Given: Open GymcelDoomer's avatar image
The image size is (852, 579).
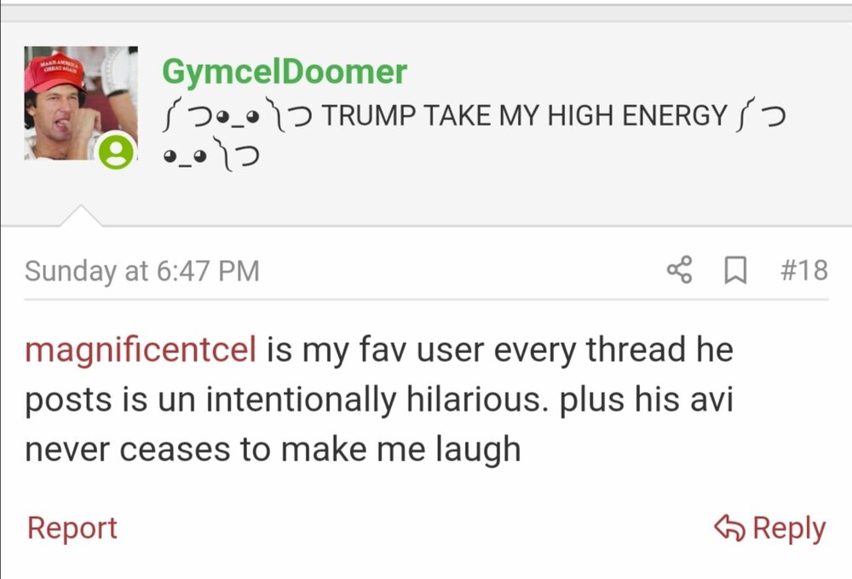Looking at the screenshot, I should (x=81, y=103).
